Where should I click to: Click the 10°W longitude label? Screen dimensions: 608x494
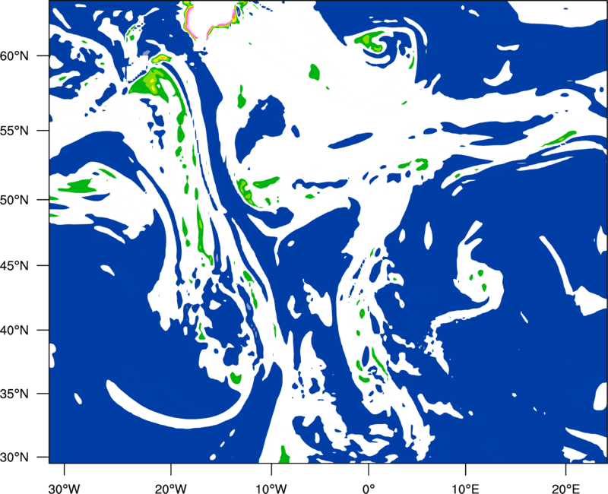(271, 489)
